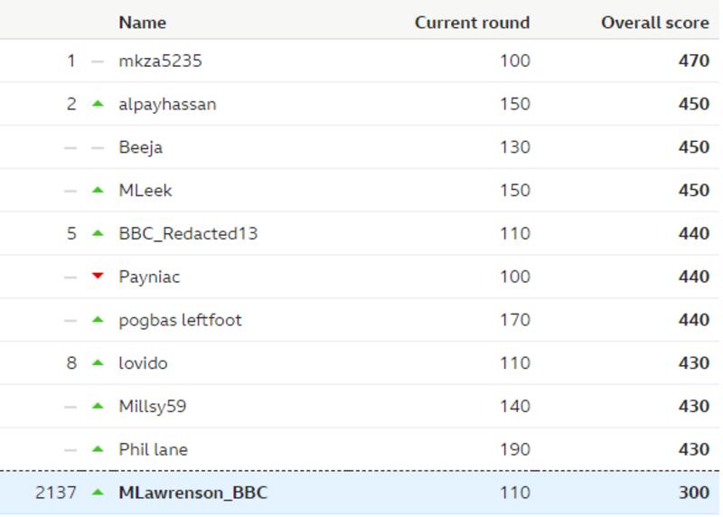
Task: Click the green arrow beside BBC_Redacted13
Action: 98,233
